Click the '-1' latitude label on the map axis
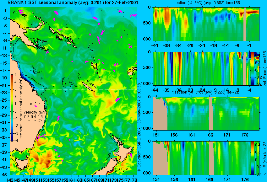 (x=5, y=11)
